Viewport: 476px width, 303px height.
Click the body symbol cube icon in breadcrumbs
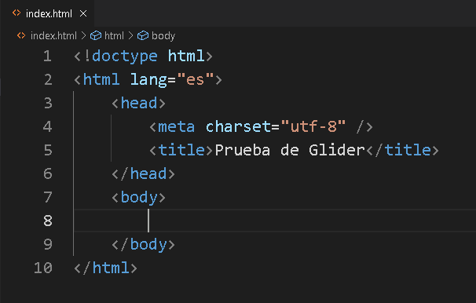point(143,36)
